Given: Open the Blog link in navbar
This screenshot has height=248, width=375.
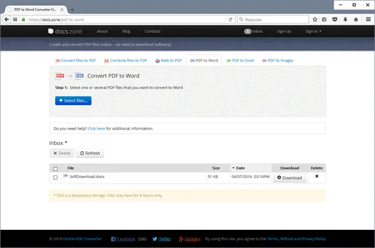Looking at the screenshot, I should click(x=126, y=31).
